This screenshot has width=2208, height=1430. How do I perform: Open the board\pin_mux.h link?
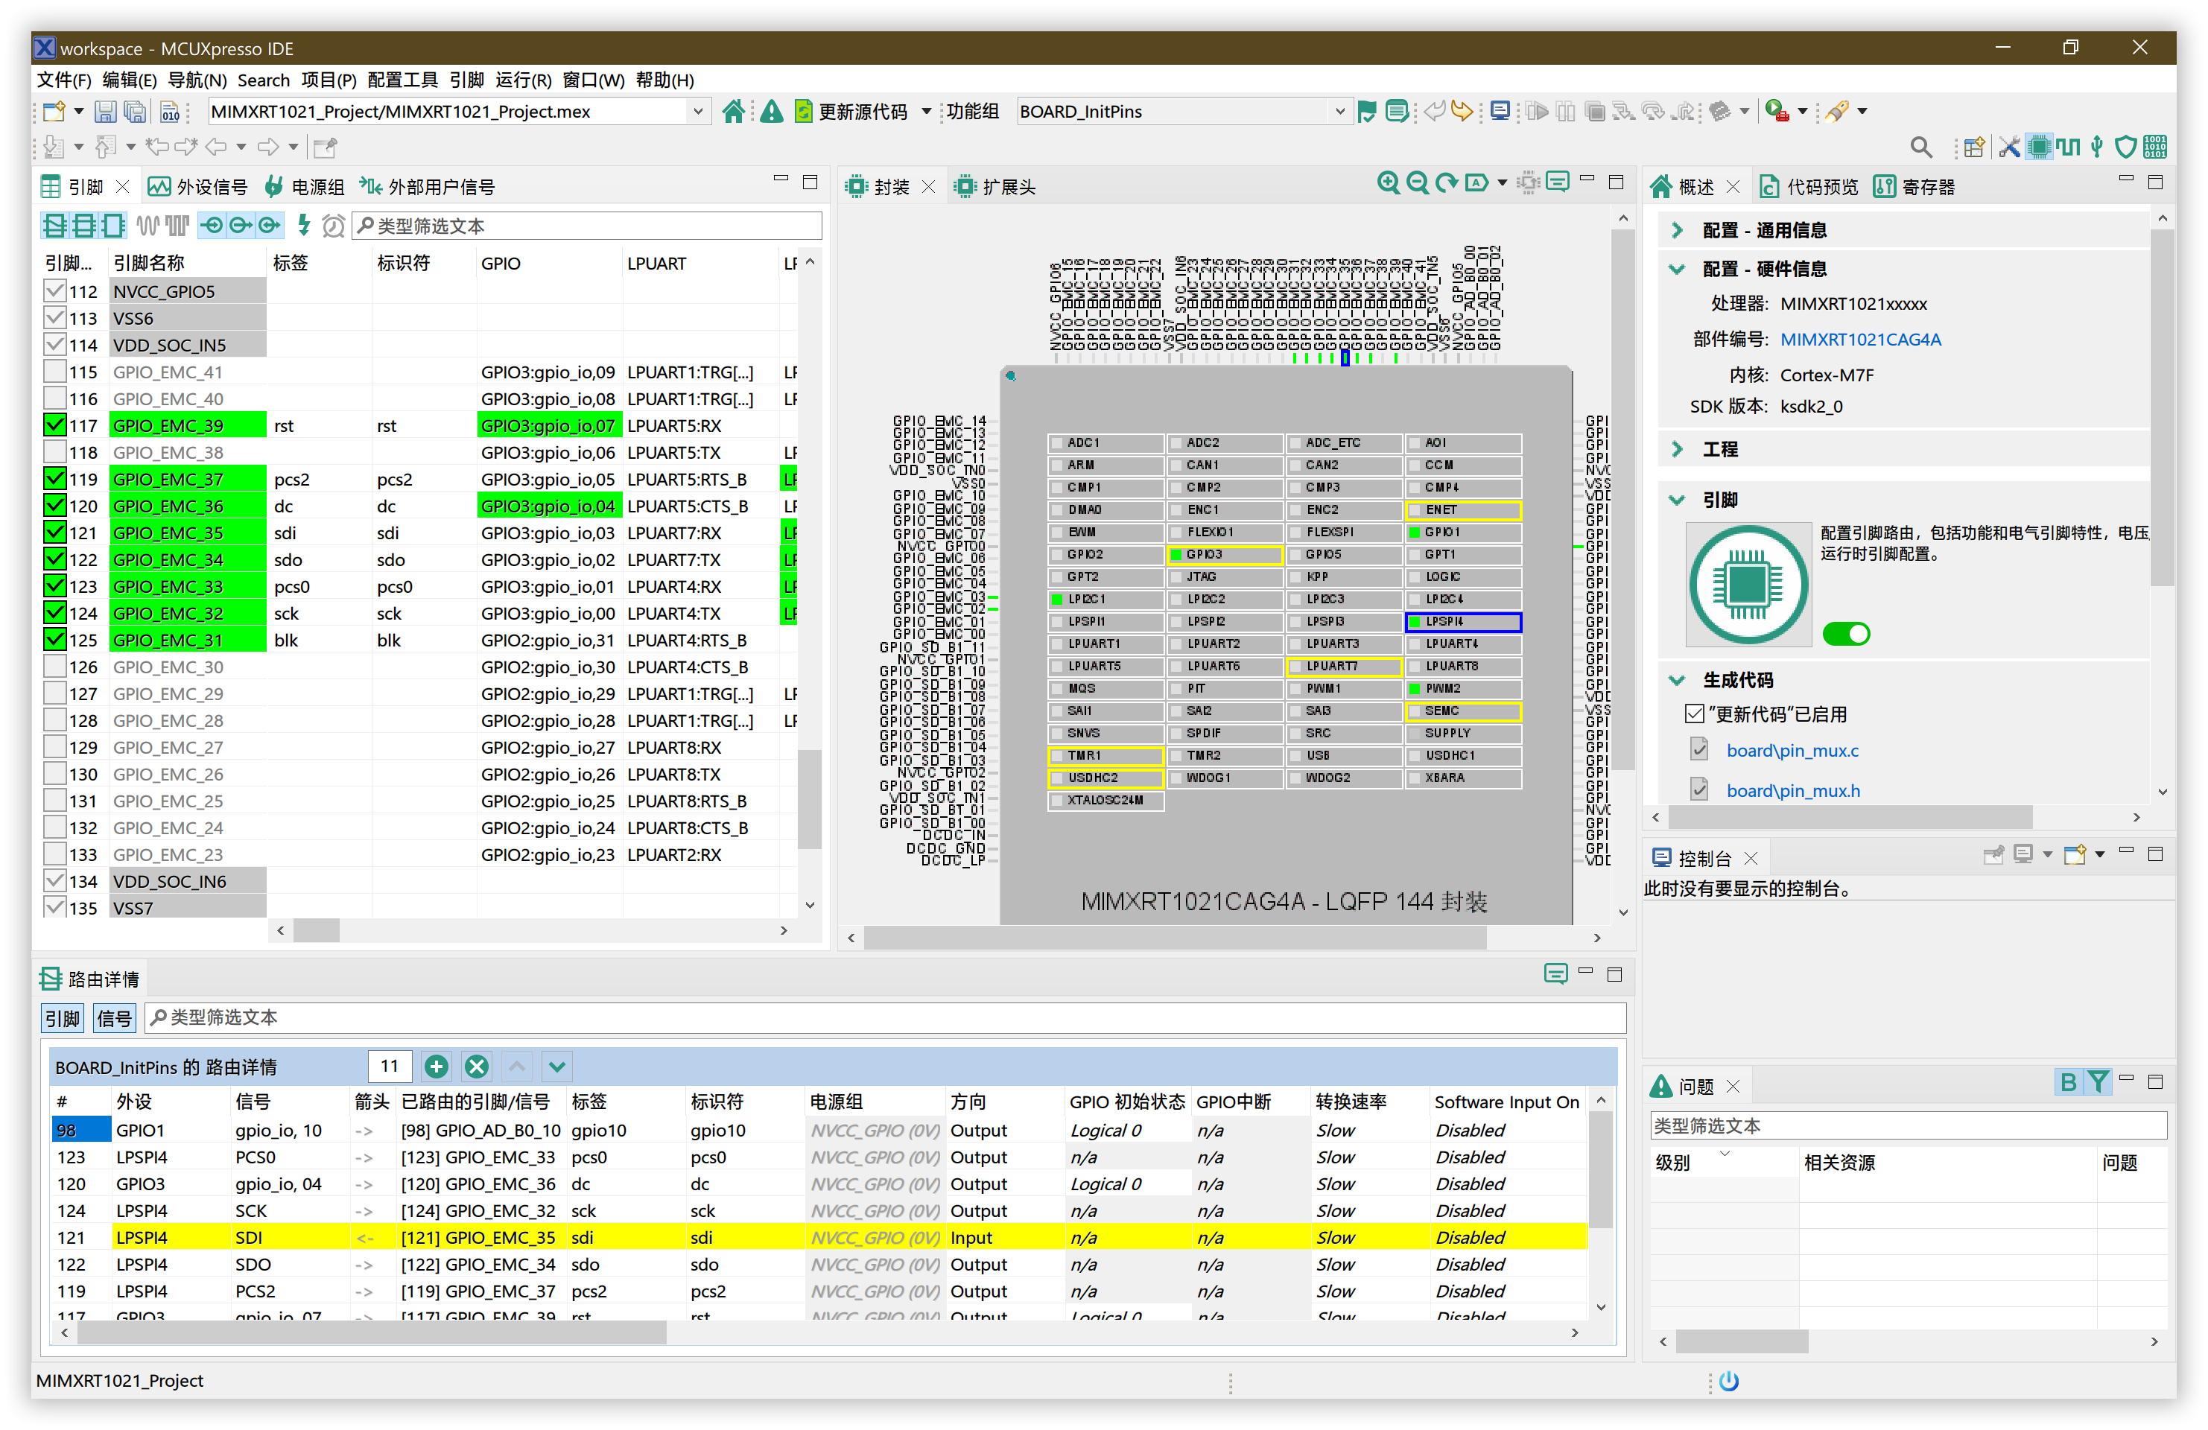(x=1793, y=791)
